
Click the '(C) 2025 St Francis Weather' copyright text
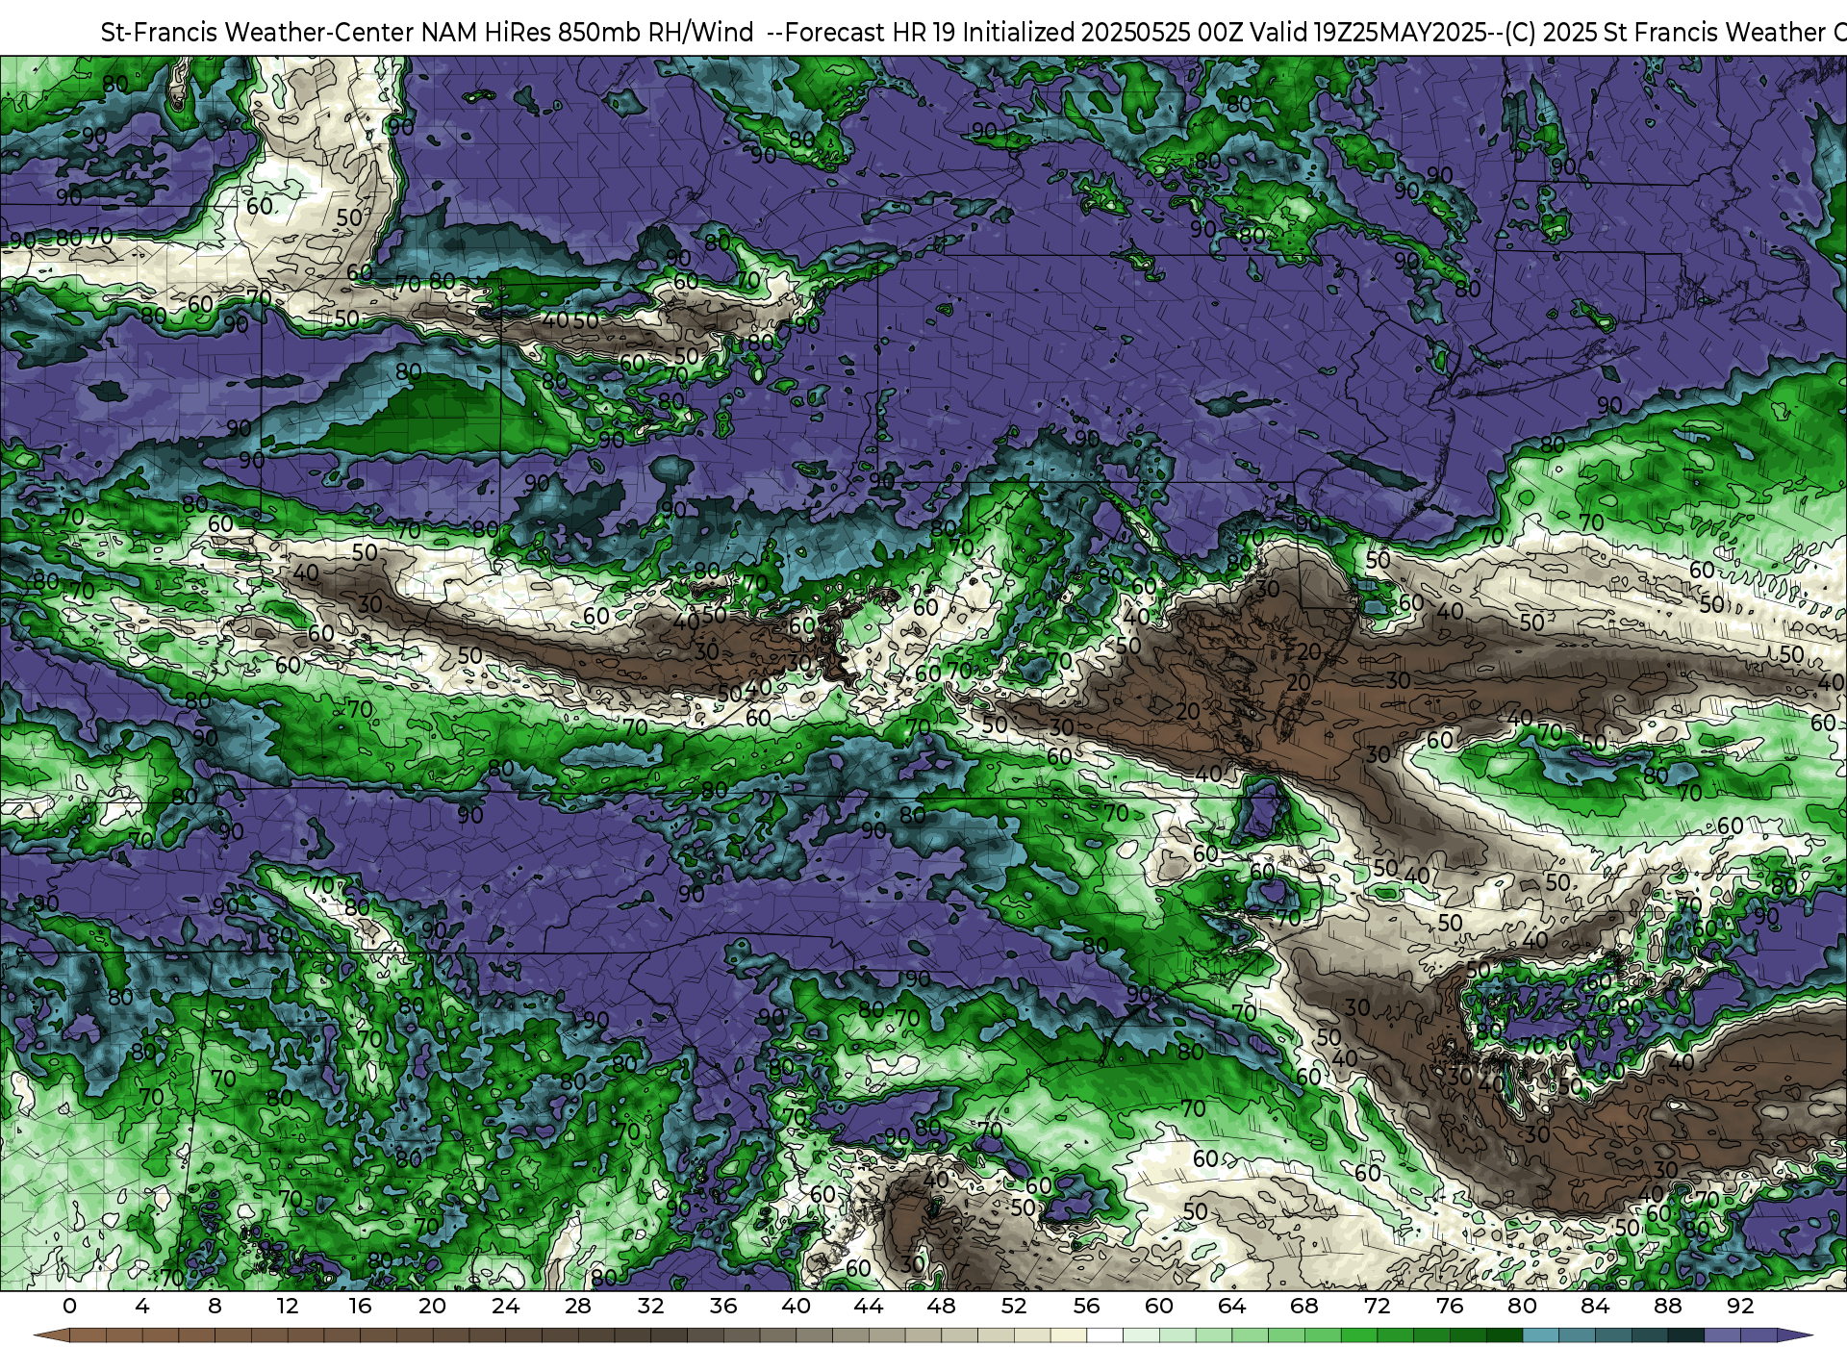(1664, 33)
